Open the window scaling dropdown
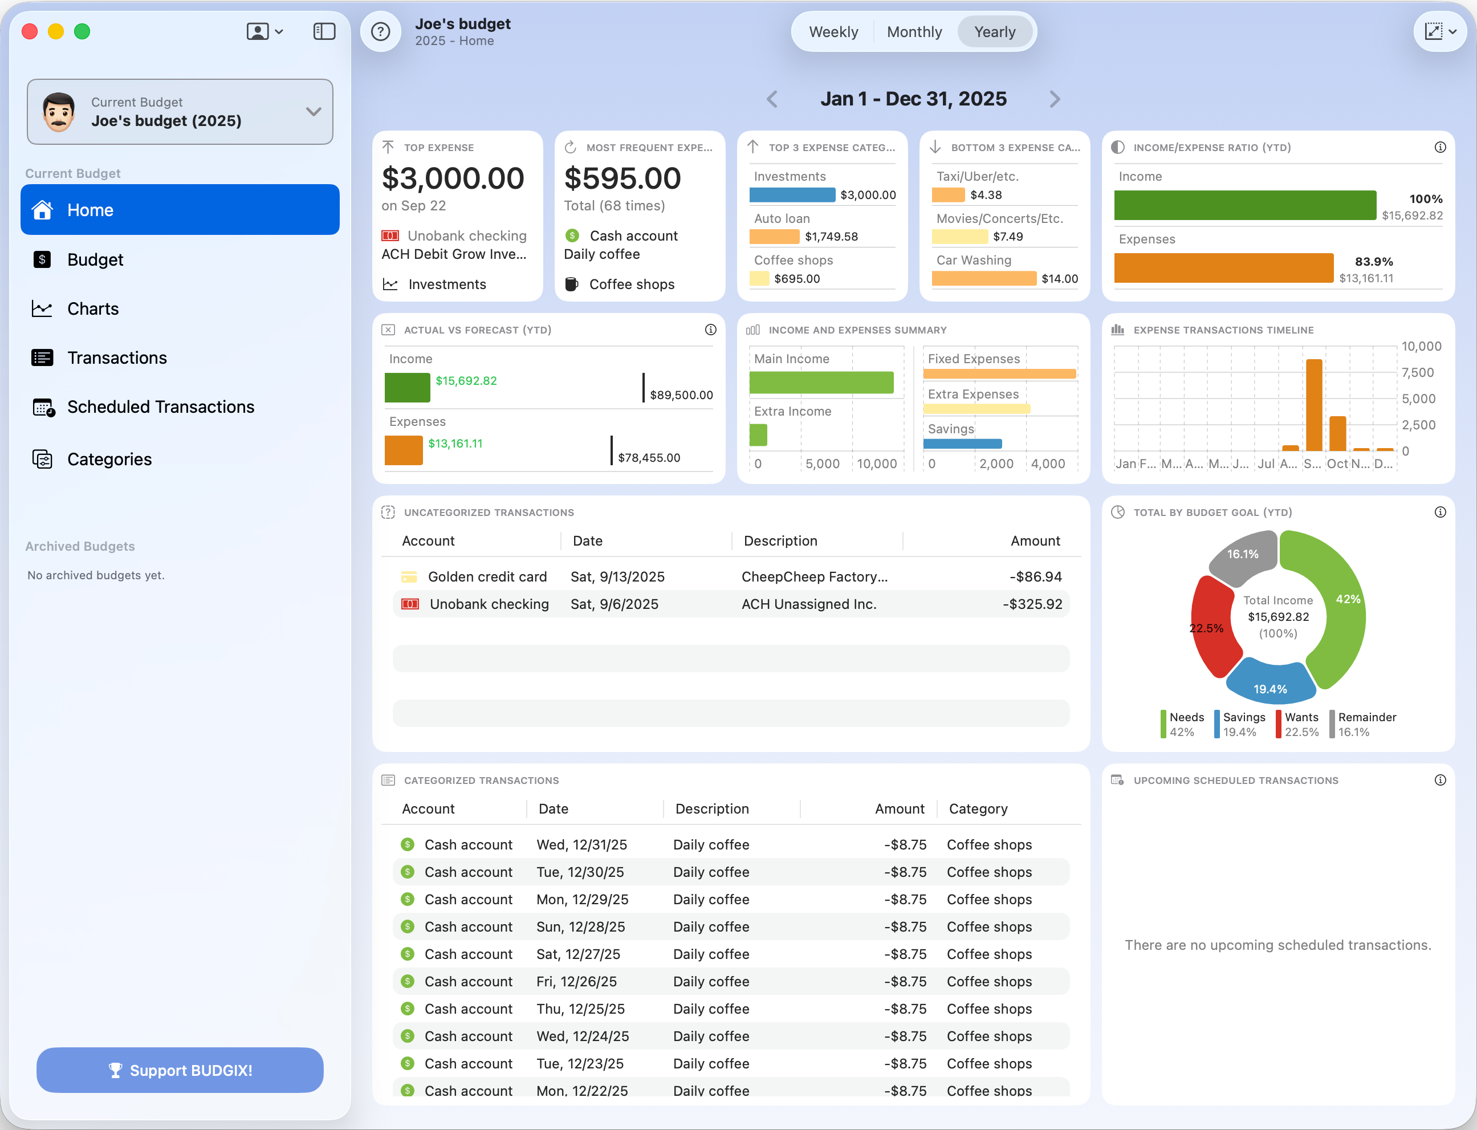The image size is (1477, 1130). coord(1441,31)
